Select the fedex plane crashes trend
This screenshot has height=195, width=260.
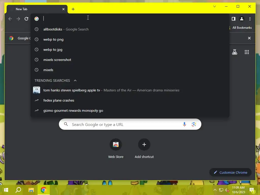point(130,100)
